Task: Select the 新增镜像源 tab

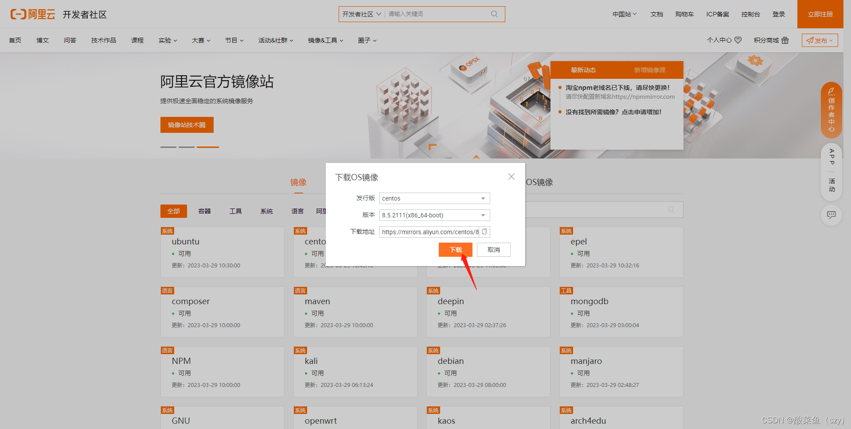Action: (x=650, y=70)
